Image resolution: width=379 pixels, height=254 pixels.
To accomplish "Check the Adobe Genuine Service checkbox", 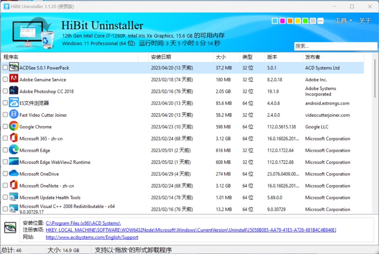I will point(5,79).
